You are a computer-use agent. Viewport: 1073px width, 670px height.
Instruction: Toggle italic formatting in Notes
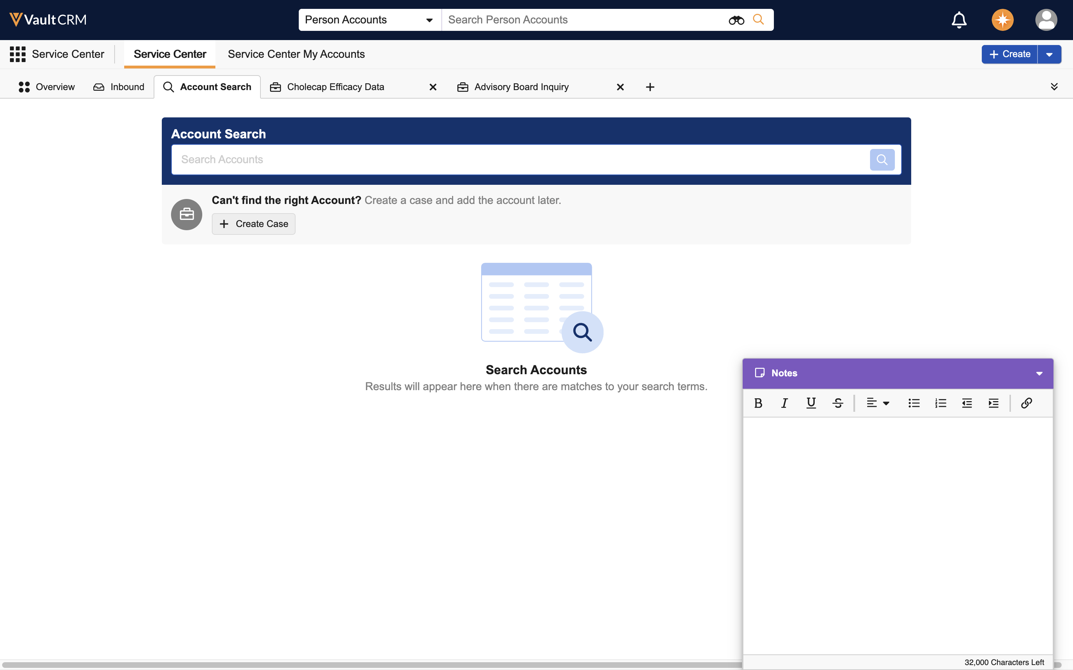click(x=784, y=403)
